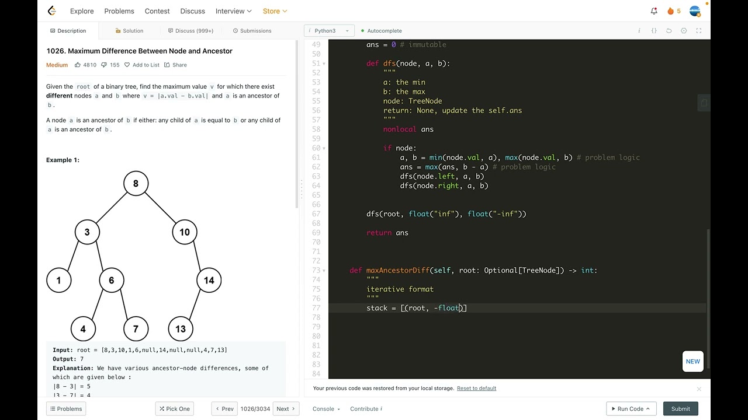This screenshot has height=420, width=748.
Task: Click the NEW badge button
Action: click(x=693, y=361)
